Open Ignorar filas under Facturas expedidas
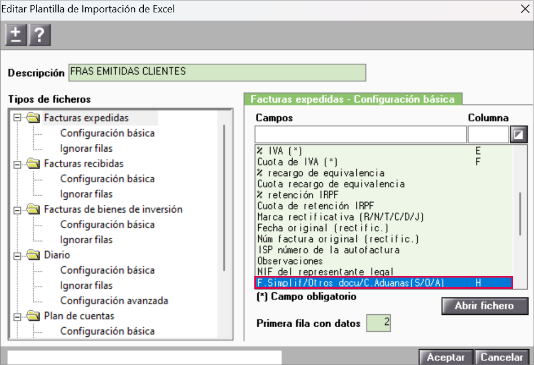The image size is (534, 365). coord(86,148)
